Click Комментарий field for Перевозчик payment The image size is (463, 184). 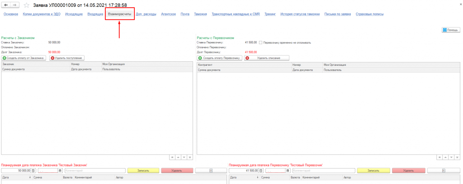coord(323,170)
